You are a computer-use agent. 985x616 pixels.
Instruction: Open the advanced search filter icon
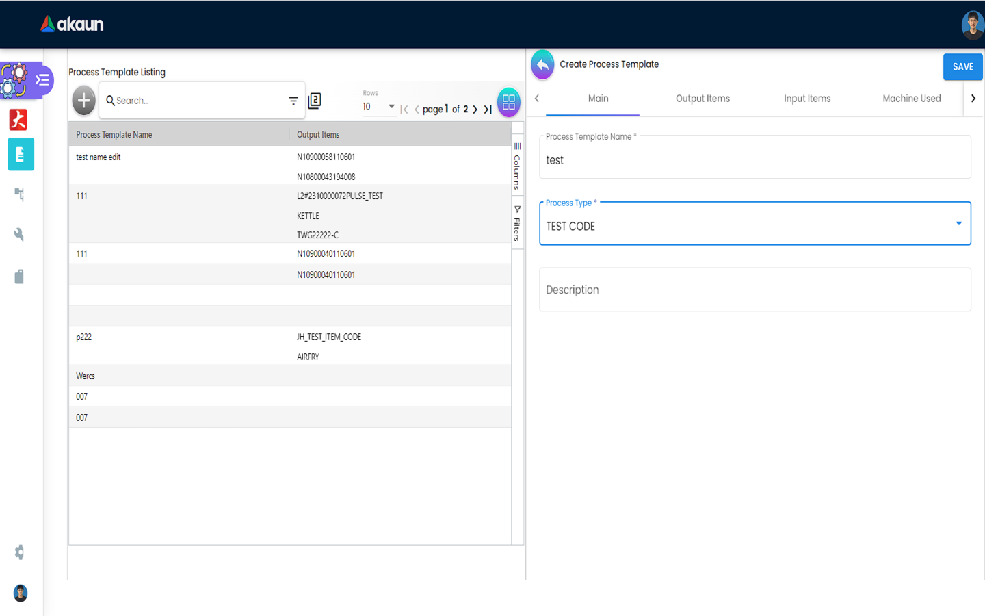coord(293,101)
